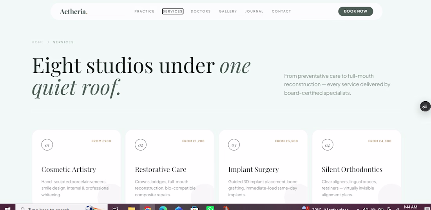Screen dimensions: 431x210
Task: Click the 'quiet roof.' italic heading text
Action: click(x=76, y=88)
